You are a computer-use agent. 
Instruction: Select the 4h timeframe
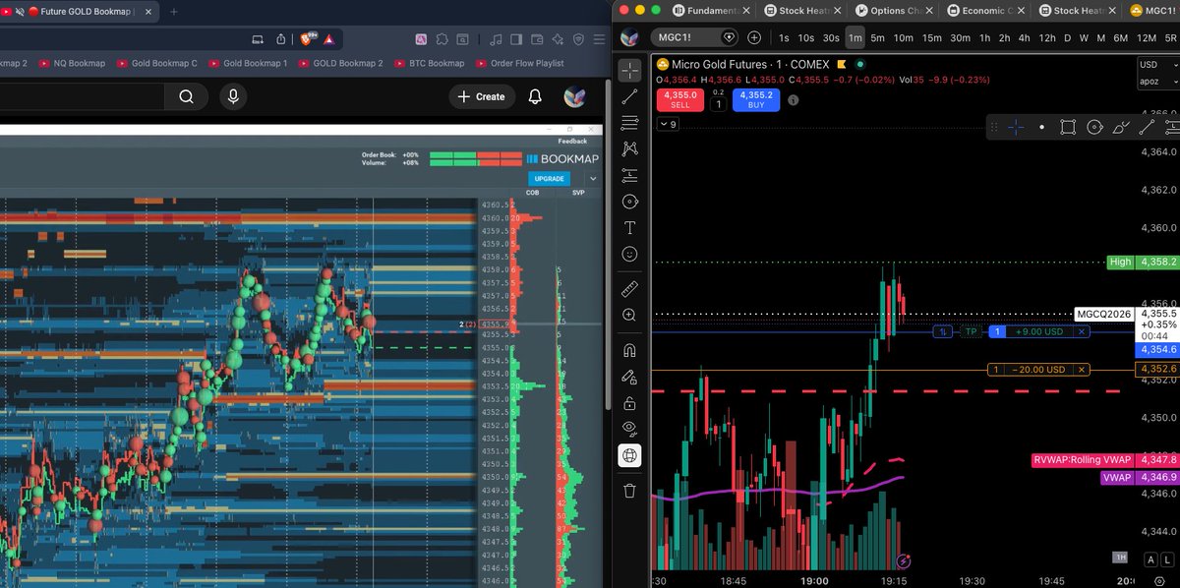pyautogui.click(x=1024, y=37)
